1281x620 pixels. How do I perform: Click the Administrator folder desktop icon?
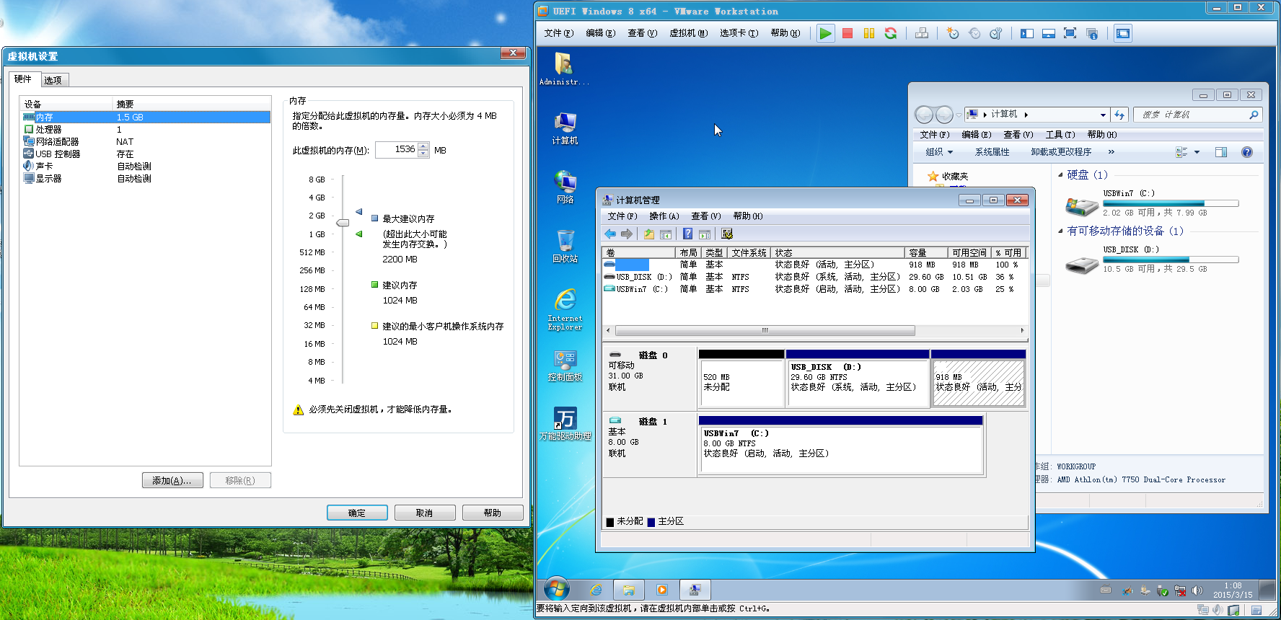[564, 68]
